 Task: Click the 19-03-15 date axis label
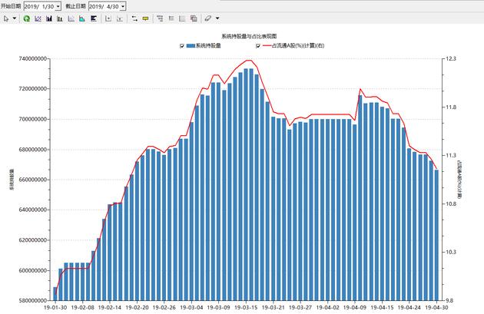pyautogui.click(x=246, y=308)
